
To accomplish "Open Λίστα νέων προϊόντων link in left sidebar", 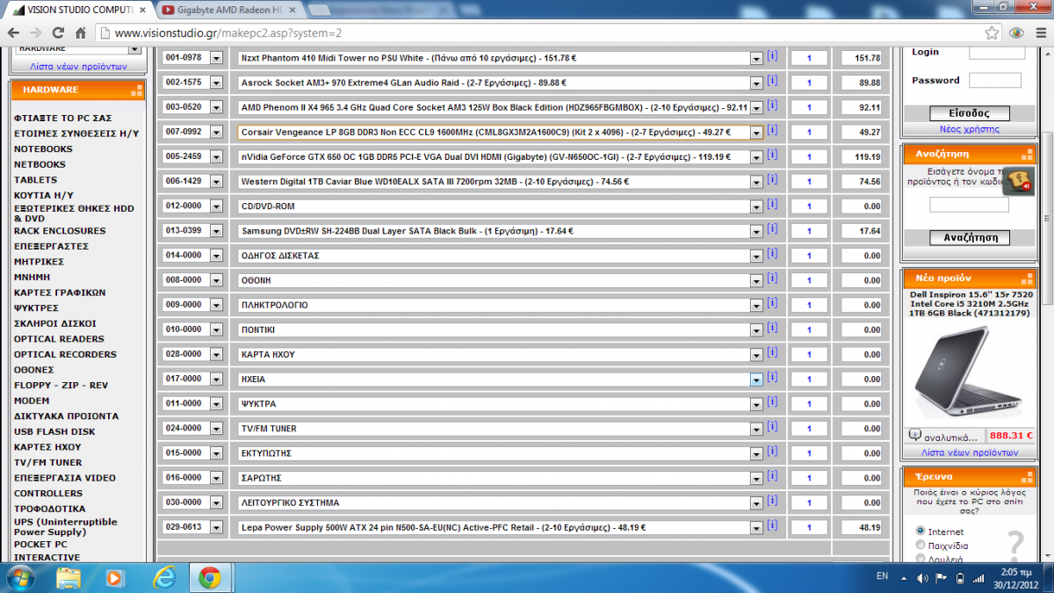I will pyautogui.click(x=78, y=67).
